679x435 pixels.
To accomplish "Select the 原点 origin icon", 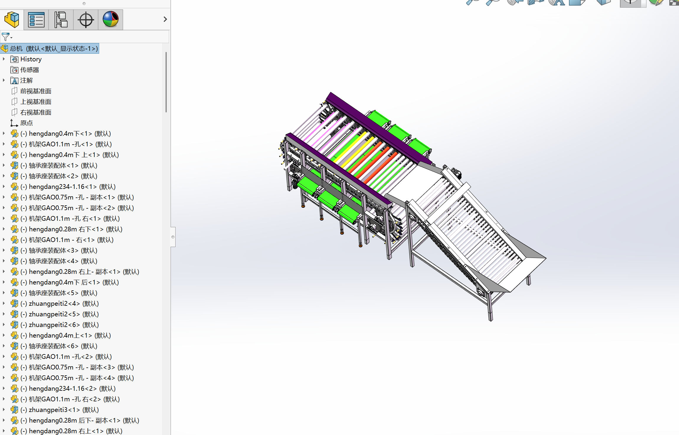I will click(x=14, y=123).
